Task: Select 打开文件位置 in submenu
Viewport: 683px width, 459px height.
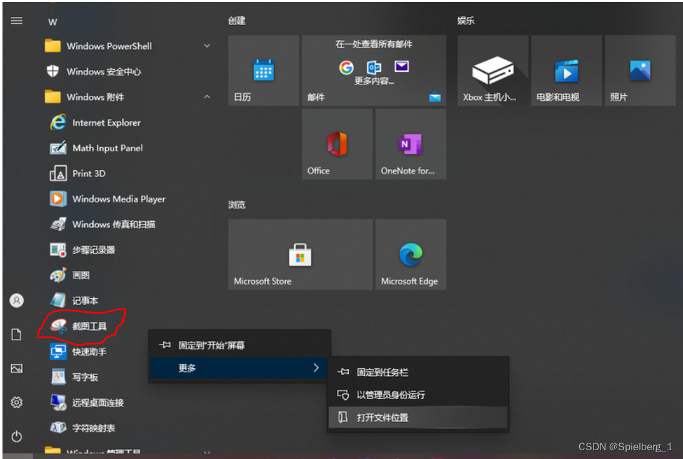Action: (x=418, y=418)
